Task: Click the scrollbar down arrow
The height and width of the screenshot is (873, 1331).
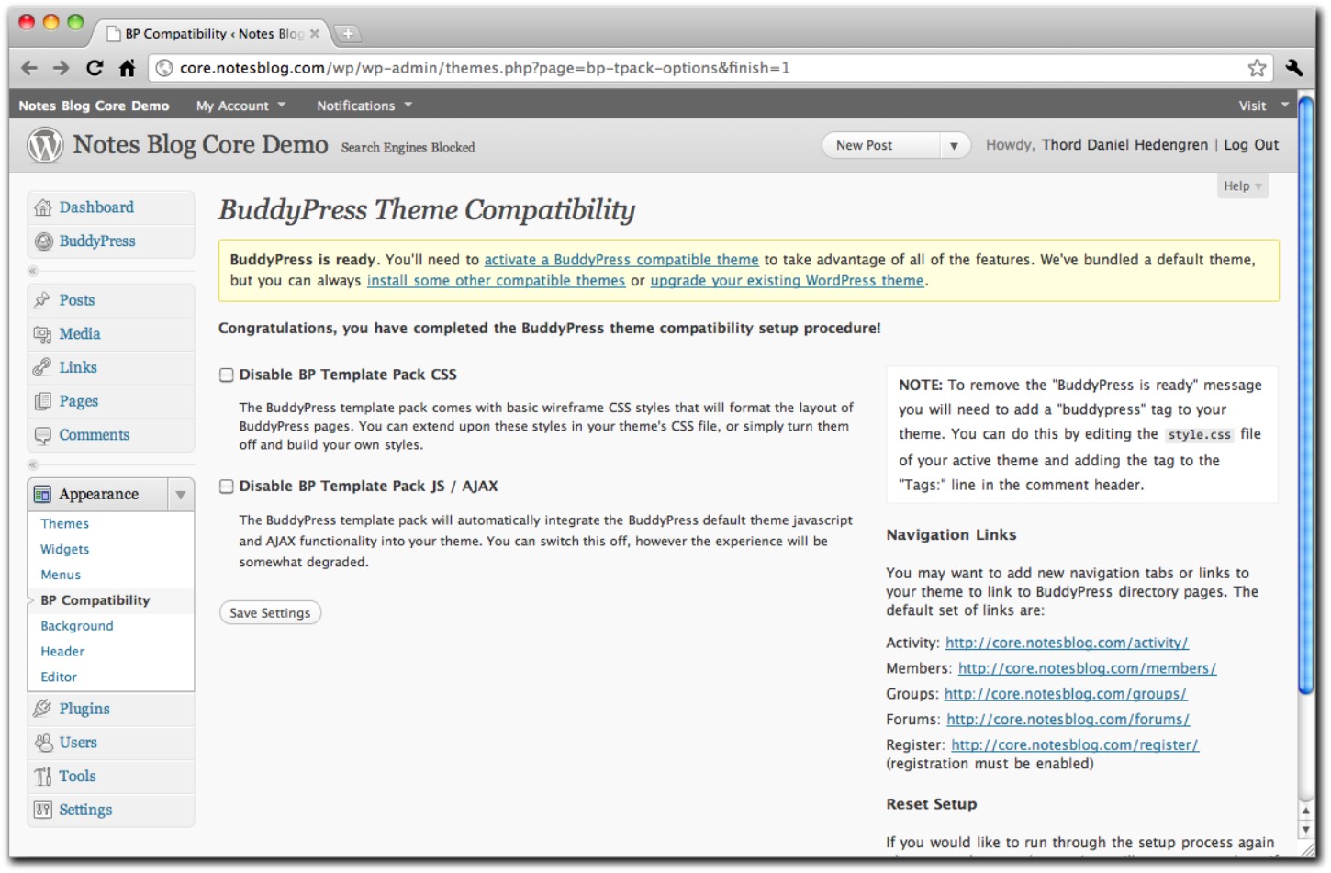Action: tap(1306, 830)
